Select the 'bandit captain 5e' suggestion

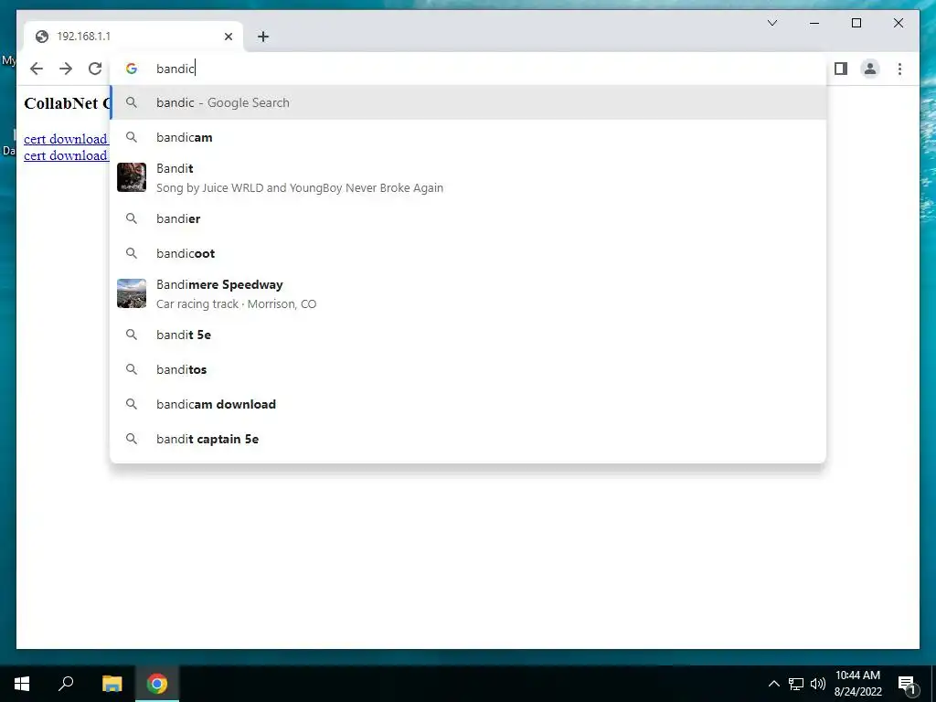(x=468, y=439)
